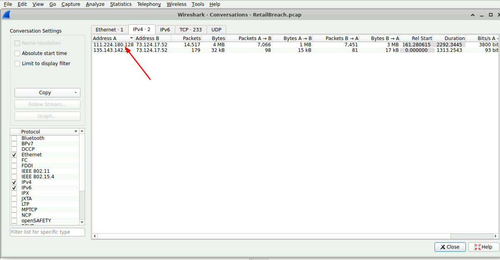Viewport: 500px width, 260px height.
Task: Uncheck the Ethernet protocol box
Action: (14, 154)
